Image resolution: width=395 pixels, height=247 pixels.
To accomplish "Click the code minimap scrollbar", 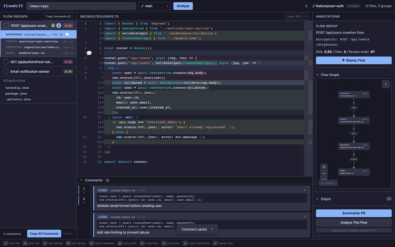I will point(308,99).
